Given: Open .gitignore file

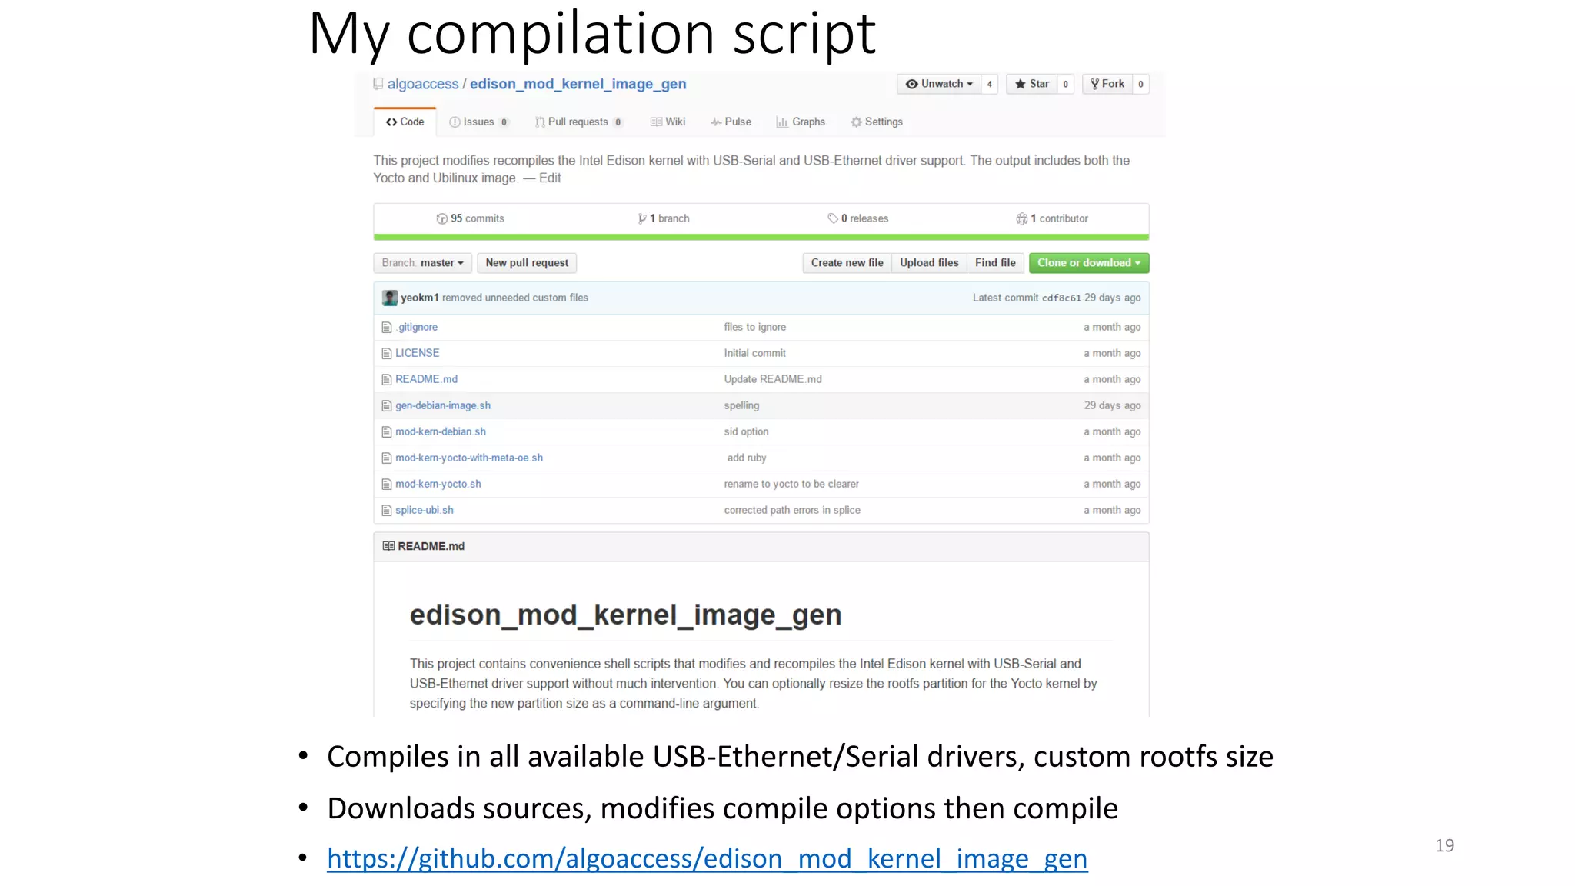Looking at the screenshot, I should 417,328.
